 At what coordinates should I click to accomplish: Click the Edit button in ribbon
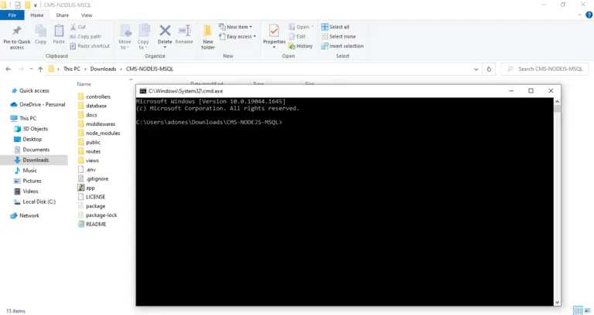(297, 36)
